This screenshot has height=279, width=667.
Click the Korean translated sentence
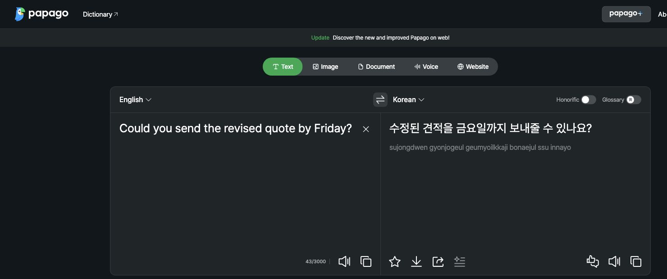(x=490, y=128)
